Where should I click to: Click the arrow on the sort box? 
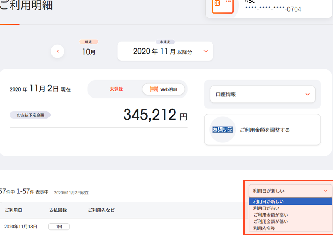point(325,191)
